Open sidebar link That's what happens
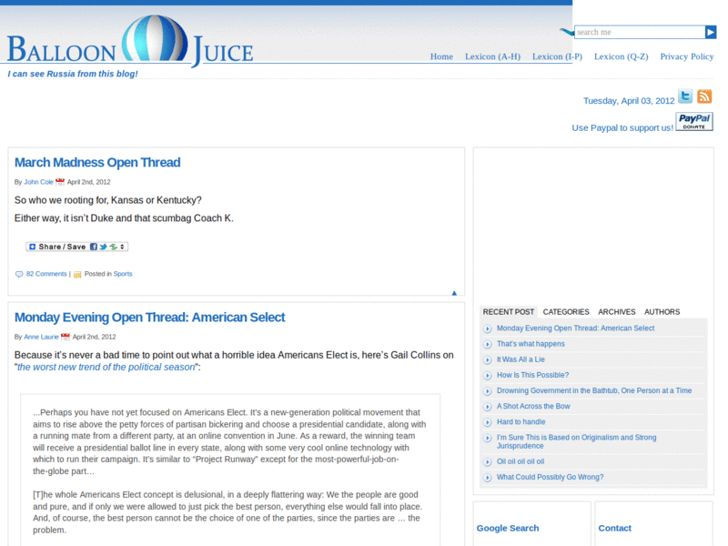728x546 pixels. click(x=531, y=344)
